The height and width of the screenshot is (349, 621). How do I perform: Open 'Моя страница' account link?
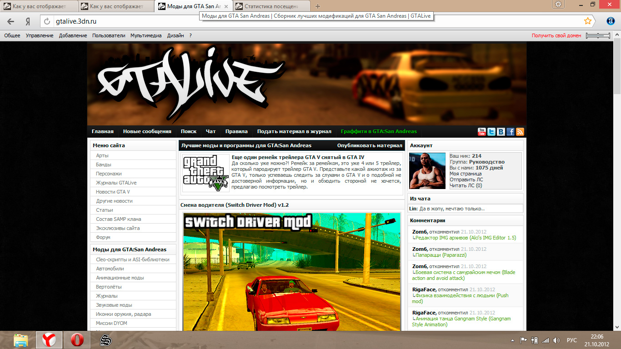tap(466, 174)
